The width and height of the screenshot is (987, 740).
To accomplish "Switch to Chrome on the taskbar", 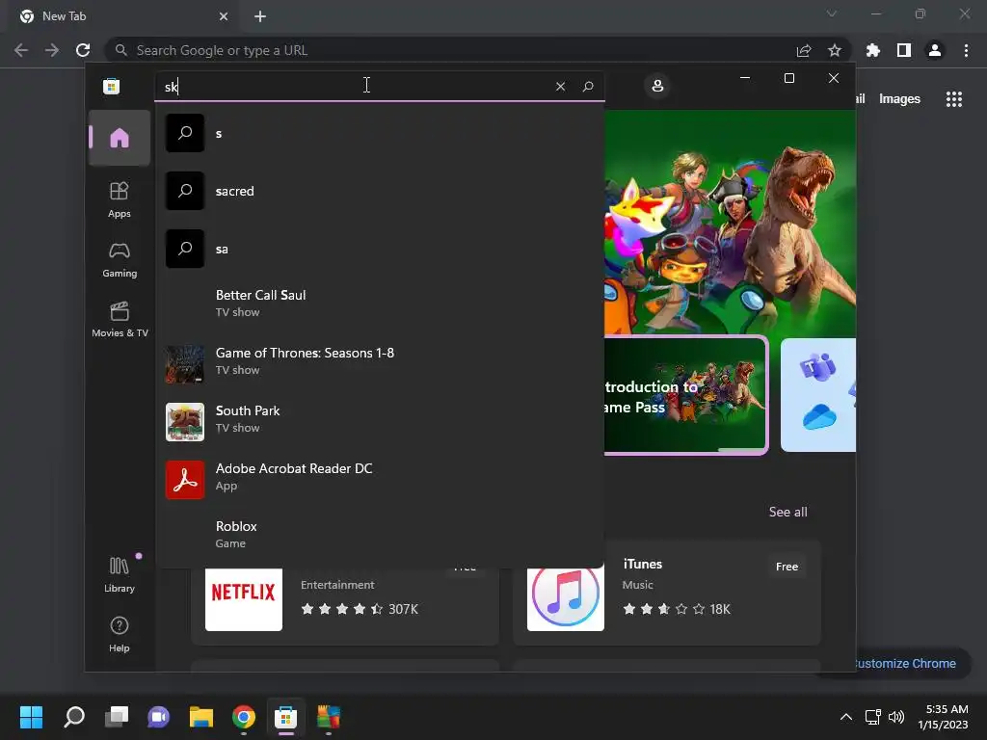I will [244, 717].
